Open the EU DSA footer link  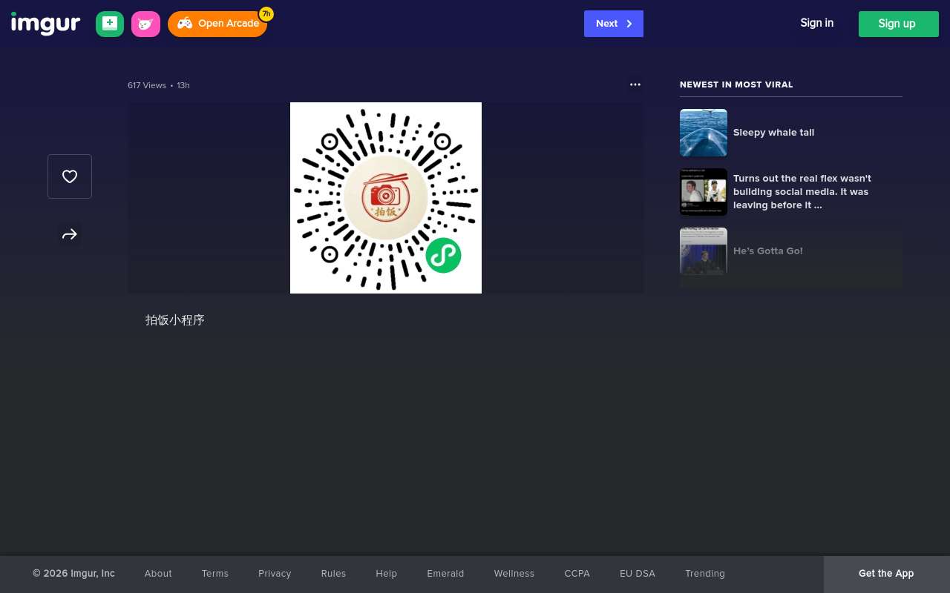638,574
